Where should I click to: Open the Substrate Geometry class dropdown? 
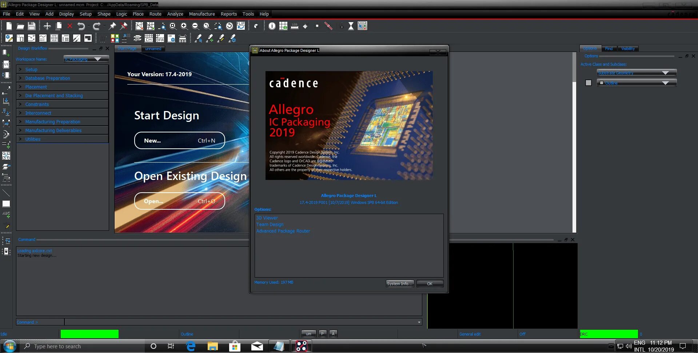[637, 73]
